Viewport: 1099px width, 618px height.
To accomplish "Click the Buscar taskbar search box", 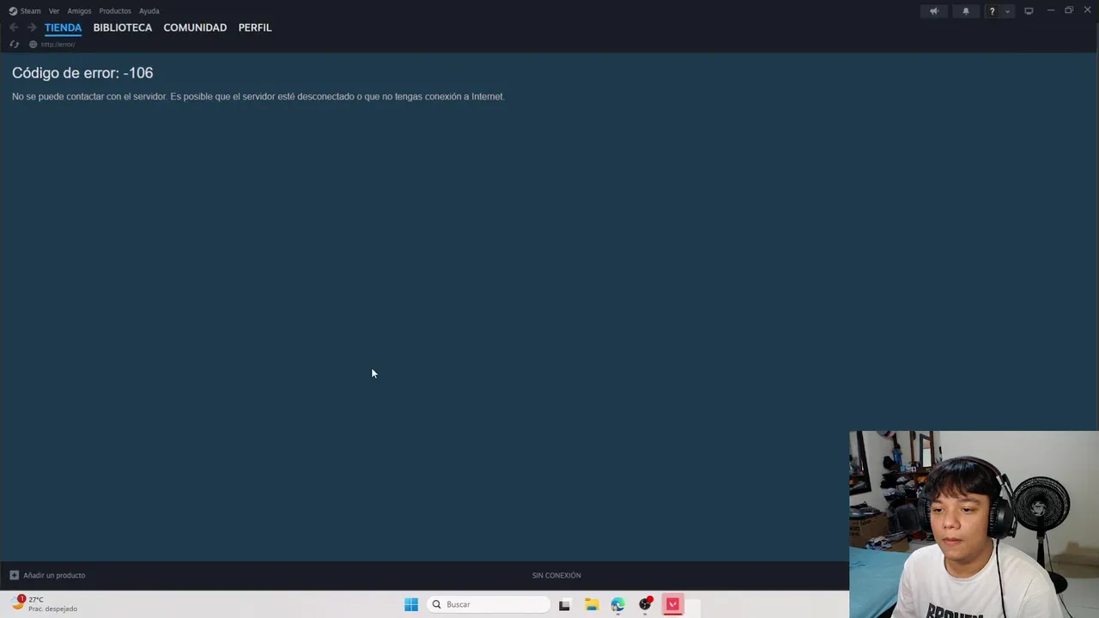I will 489,604.
